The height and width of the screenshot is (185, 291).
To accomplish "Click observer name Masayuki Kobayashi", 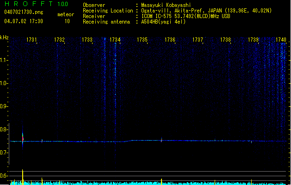I will (166, 5).
